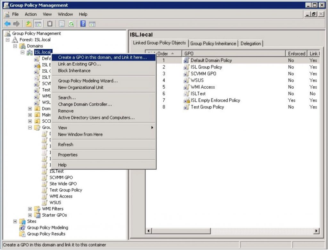Switch to the Group Policy Inheritance tab
This screenshot has height=250, width=328.
click(x=213, y=44)
